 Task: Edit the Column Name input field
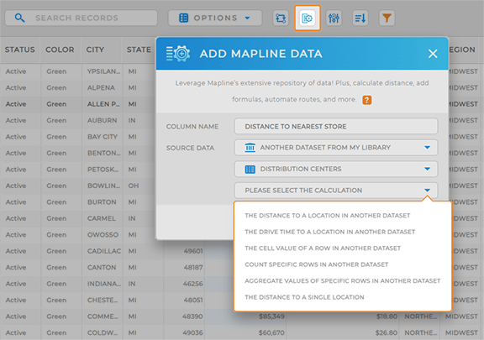coord(336,126)
